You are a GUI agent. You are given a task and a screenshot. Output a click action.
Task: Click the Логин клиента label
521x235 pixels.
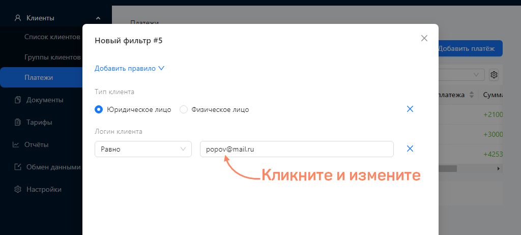[x=118, y=132]
